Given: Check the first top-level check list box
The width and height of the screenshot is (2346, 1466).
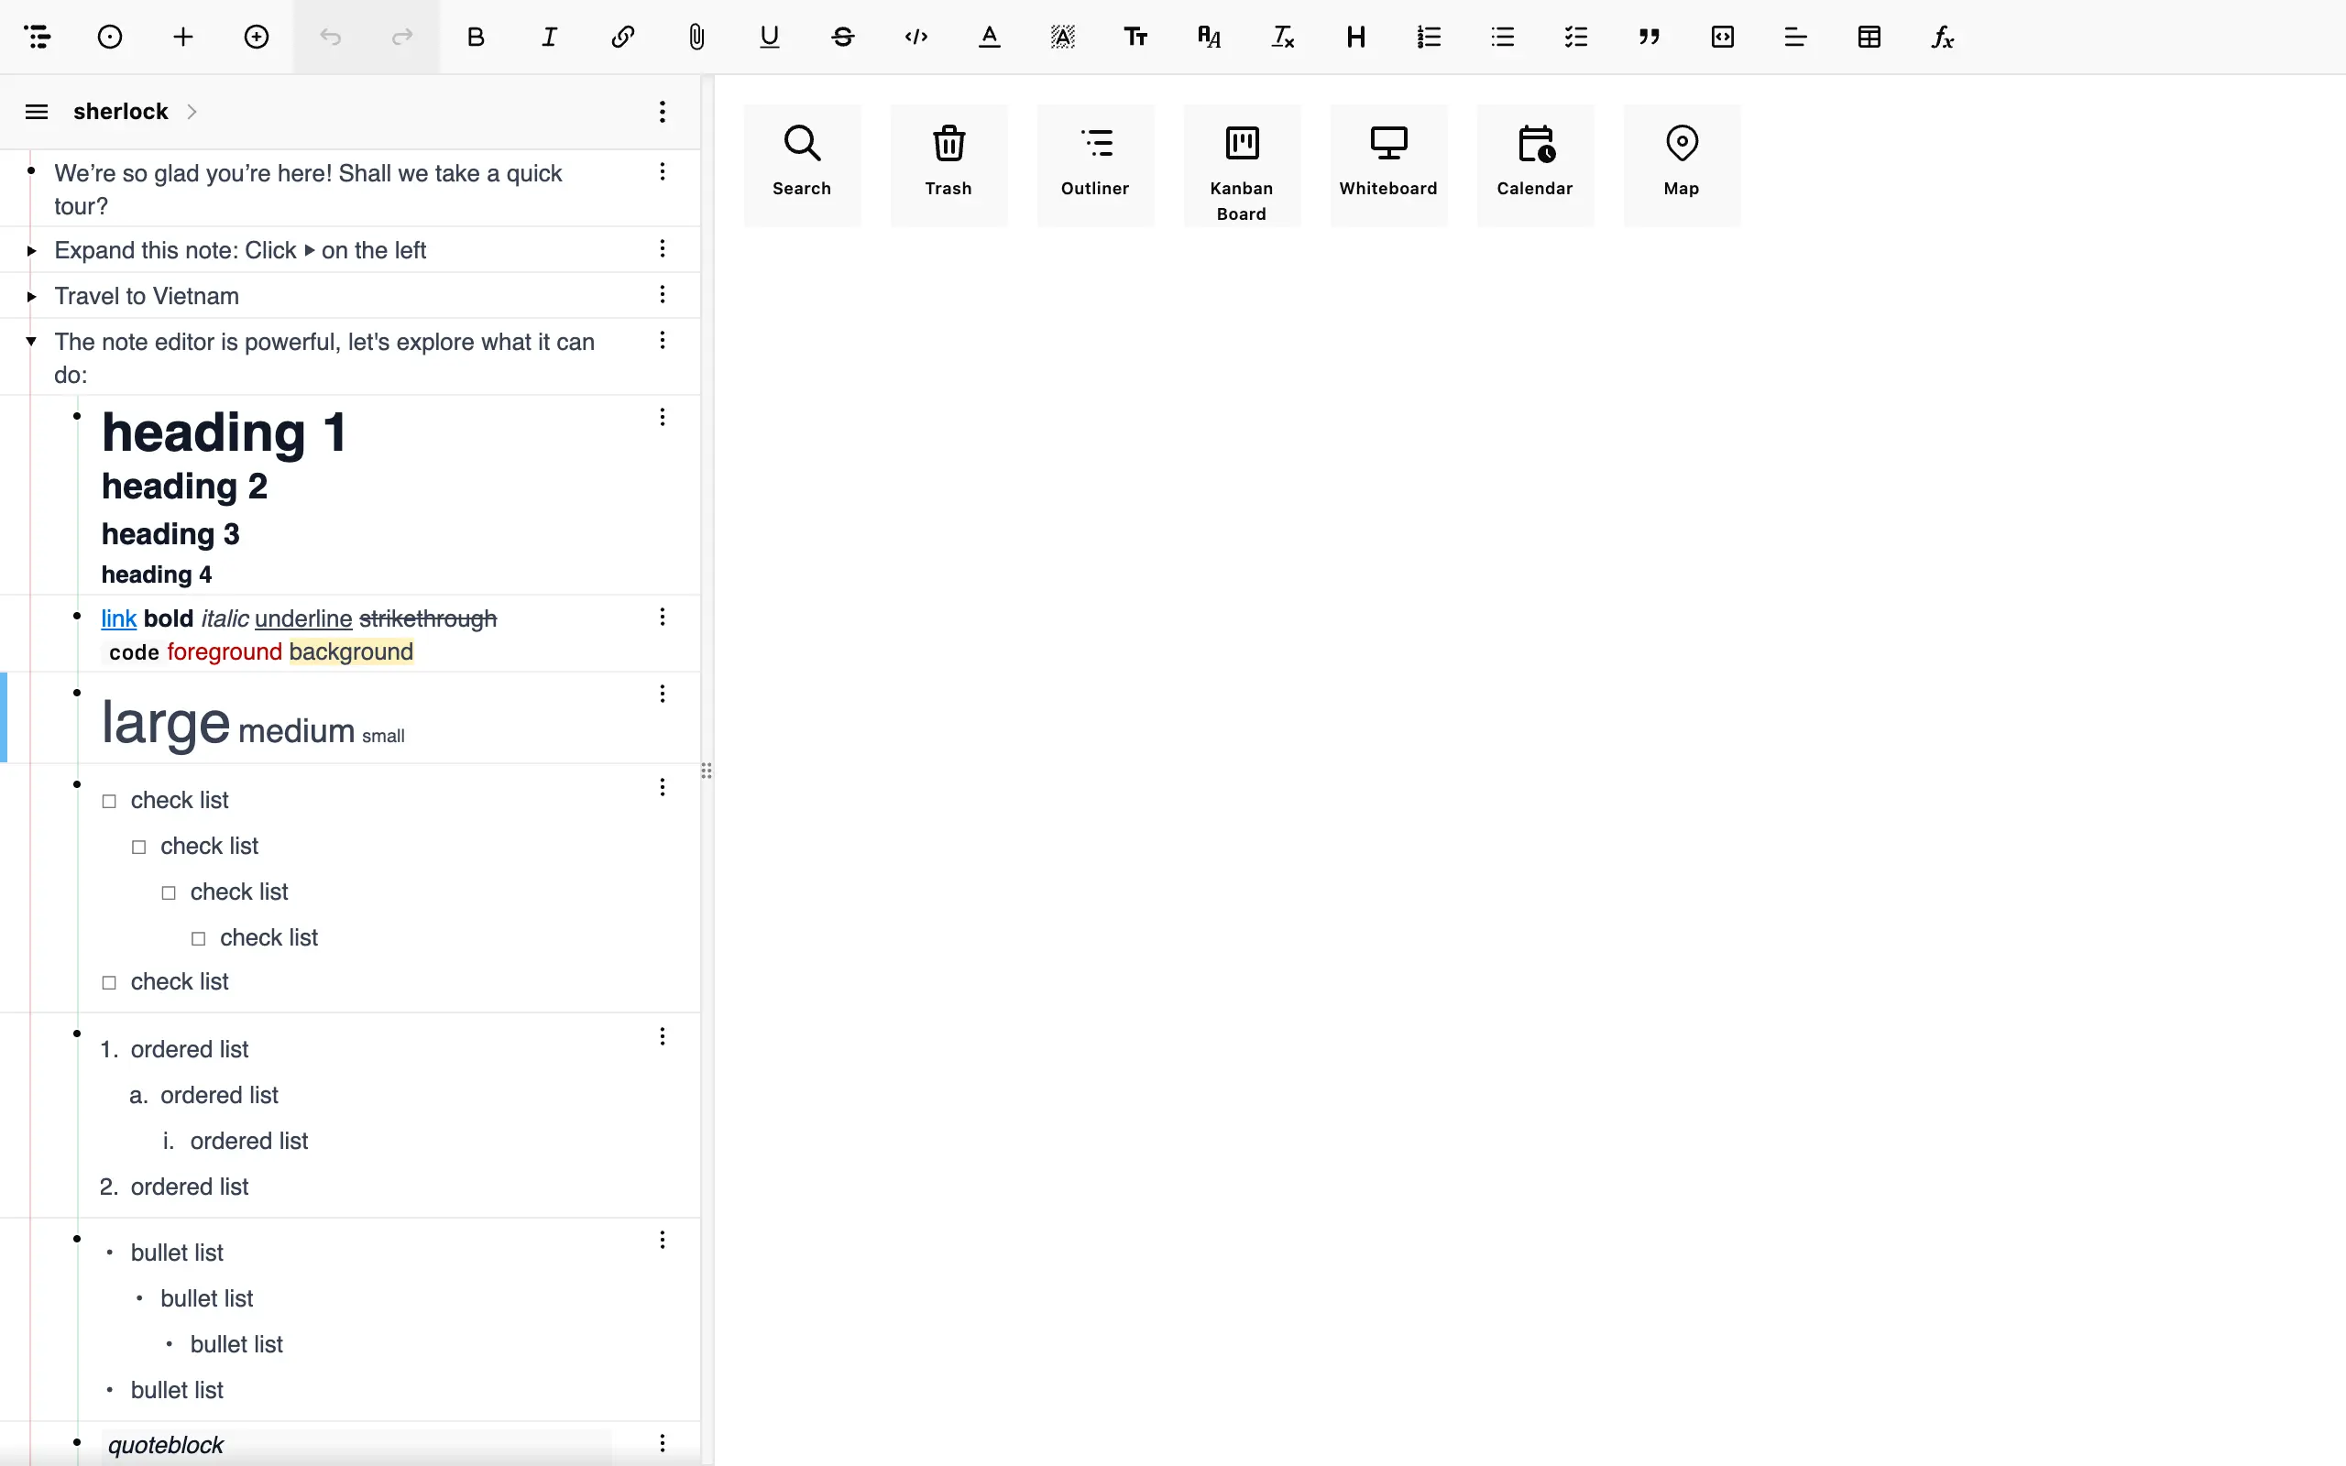Looking at the screenshot, I should (110, 802).
